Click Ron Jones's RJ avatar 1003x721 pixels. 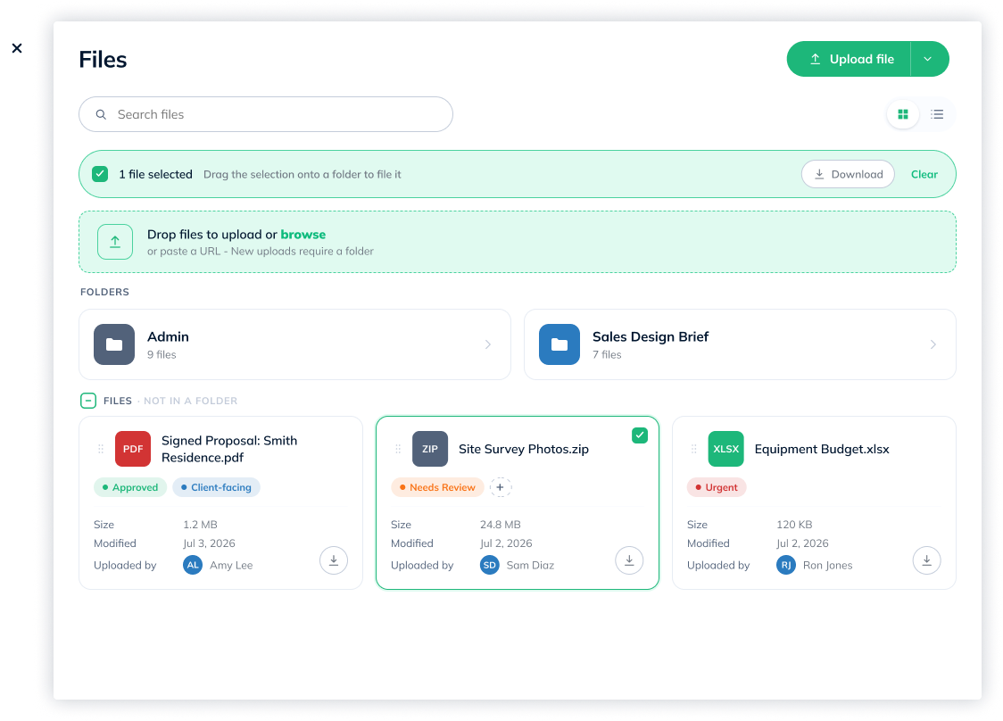tap(786, 566)
